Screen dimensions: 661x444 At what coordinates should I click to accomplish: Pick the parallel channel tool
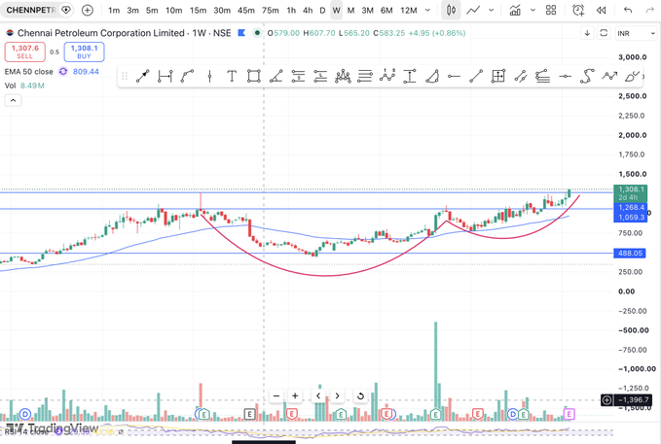click(521, 76)
